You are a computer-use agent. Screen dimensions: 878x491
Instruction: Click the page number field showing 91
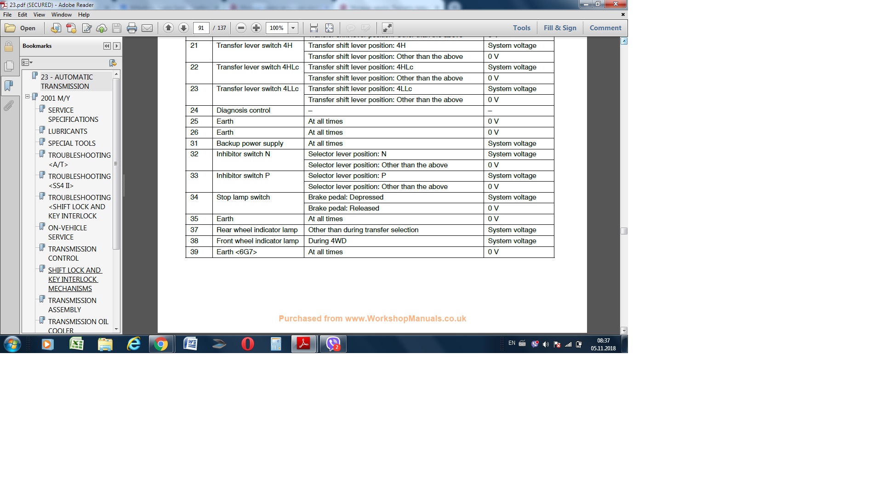[201, 28]
